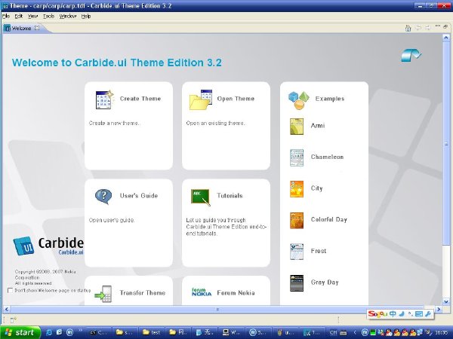Click the Examples heading link
Image resolution: width=453 pixels, height=339 pixels.
[330, 99]
